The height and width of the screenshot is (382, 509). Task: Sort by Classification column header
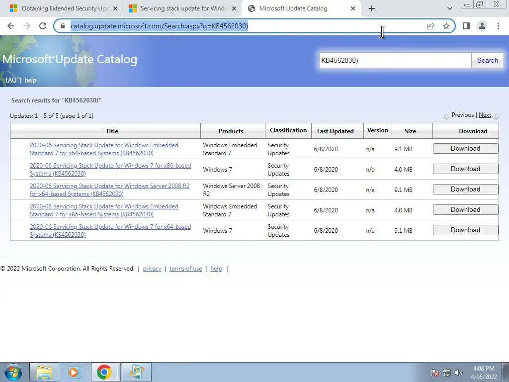288,130
